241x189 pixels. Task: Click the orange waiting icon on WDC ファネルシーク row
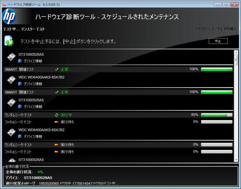click(56, 152)
